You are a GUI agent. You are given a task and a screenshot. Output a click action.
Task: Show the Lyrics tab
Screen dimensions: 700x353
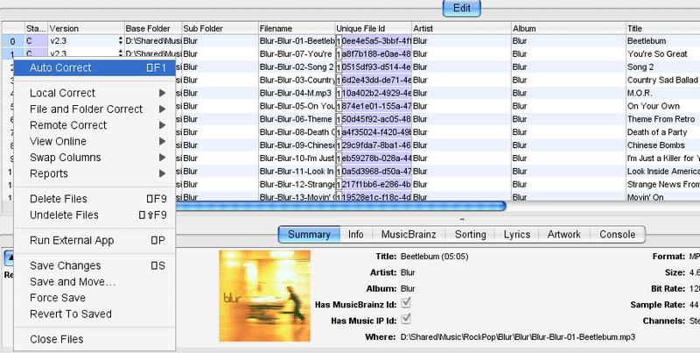point(517,235)
